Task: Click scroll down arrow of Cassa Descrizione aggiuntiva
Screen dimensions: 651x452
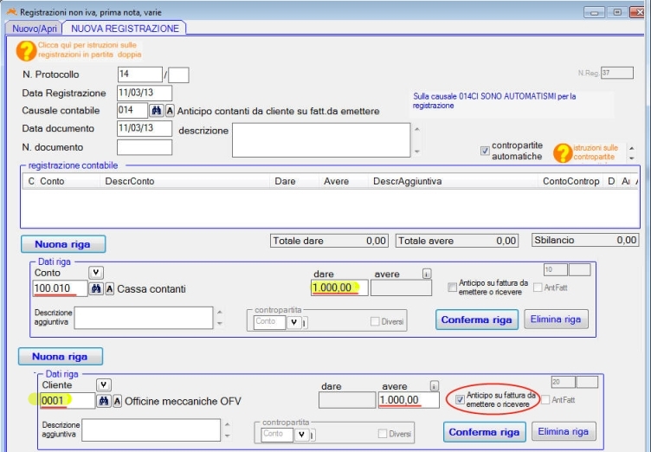Action: coord(220,324)
